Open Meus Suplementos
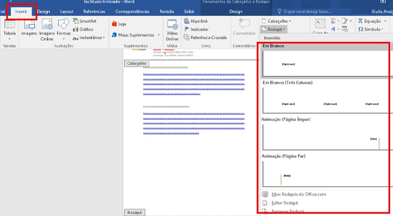Image resolution: width=393 pixels, height=216 pixels. [x=133, y=35]
